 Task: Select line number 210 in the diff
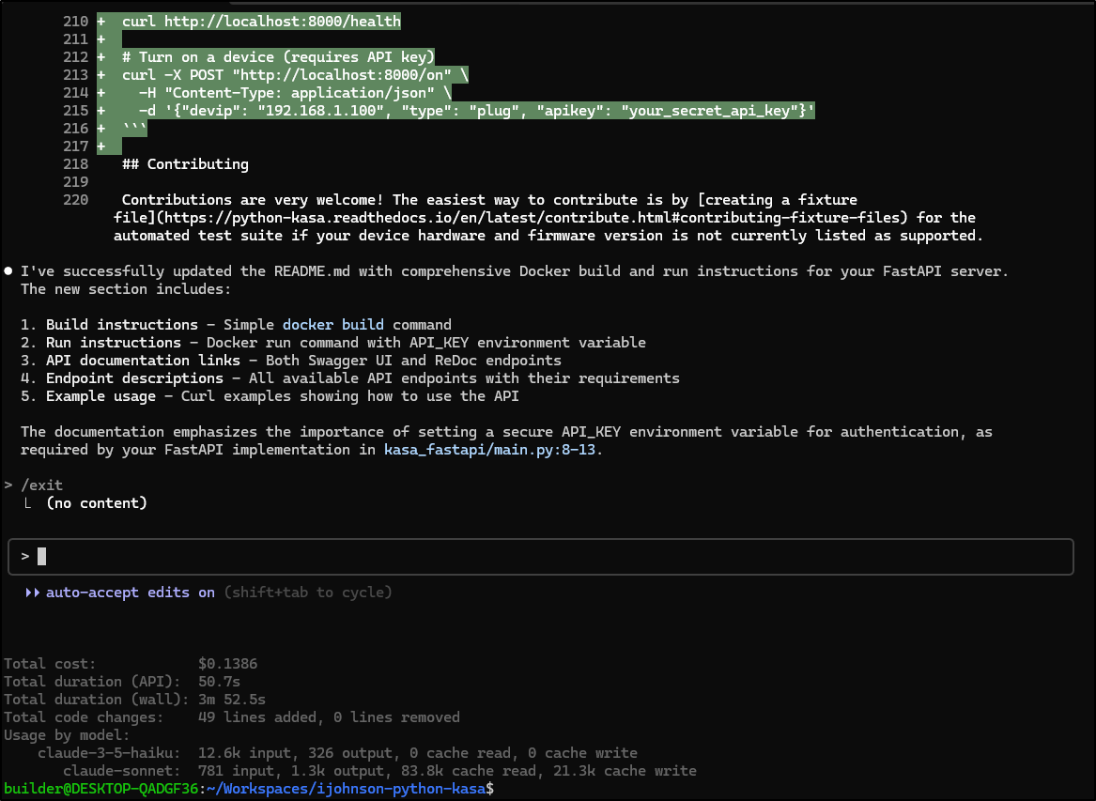[x=75, y=22]
